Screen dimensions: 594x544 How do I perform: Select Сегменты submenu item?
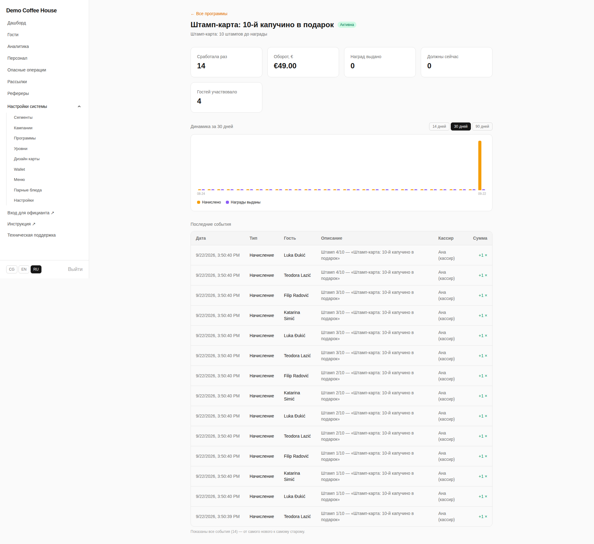[23, 118]
